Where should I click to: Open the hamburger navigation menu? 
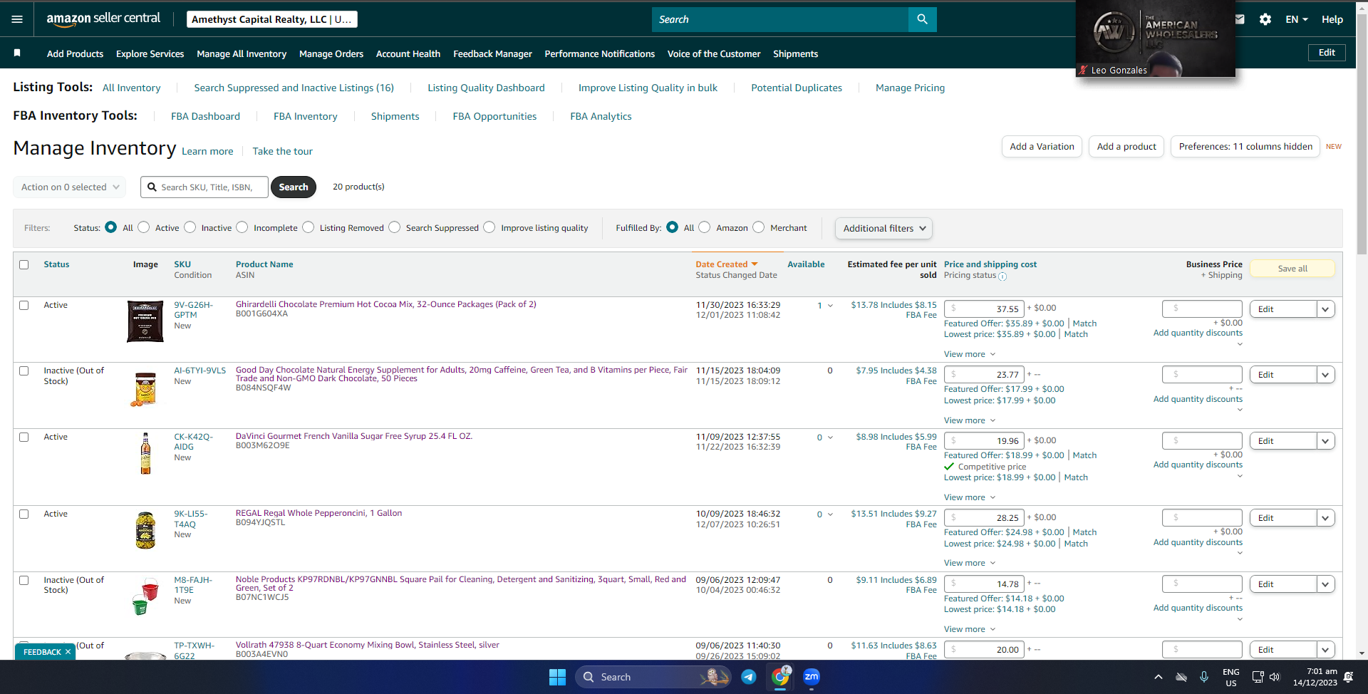17,19
